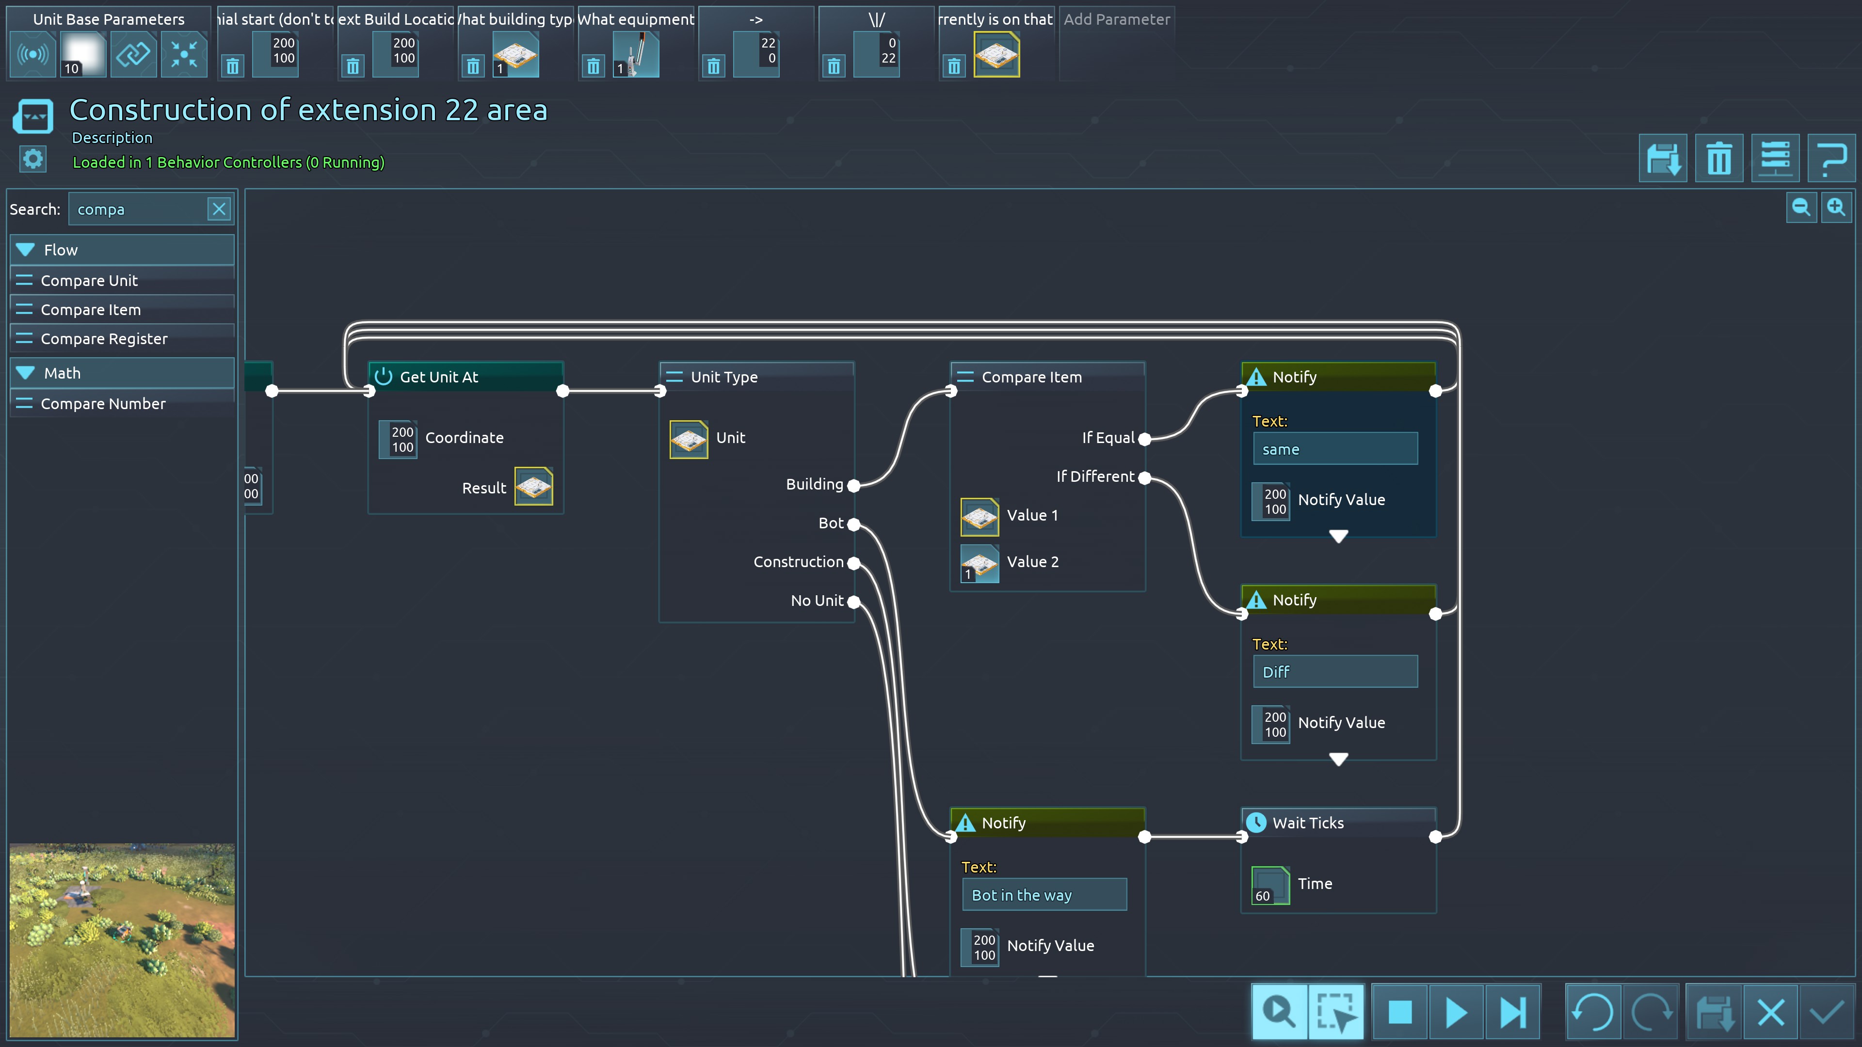
Task: Click the stop debugging square button
Action: tap(1400, 1012)
